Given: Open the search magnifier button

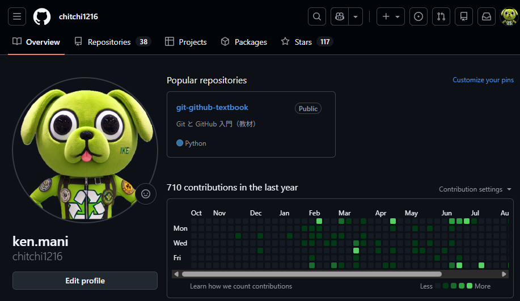Looking at the screenshot, I should tap(317, 16).
